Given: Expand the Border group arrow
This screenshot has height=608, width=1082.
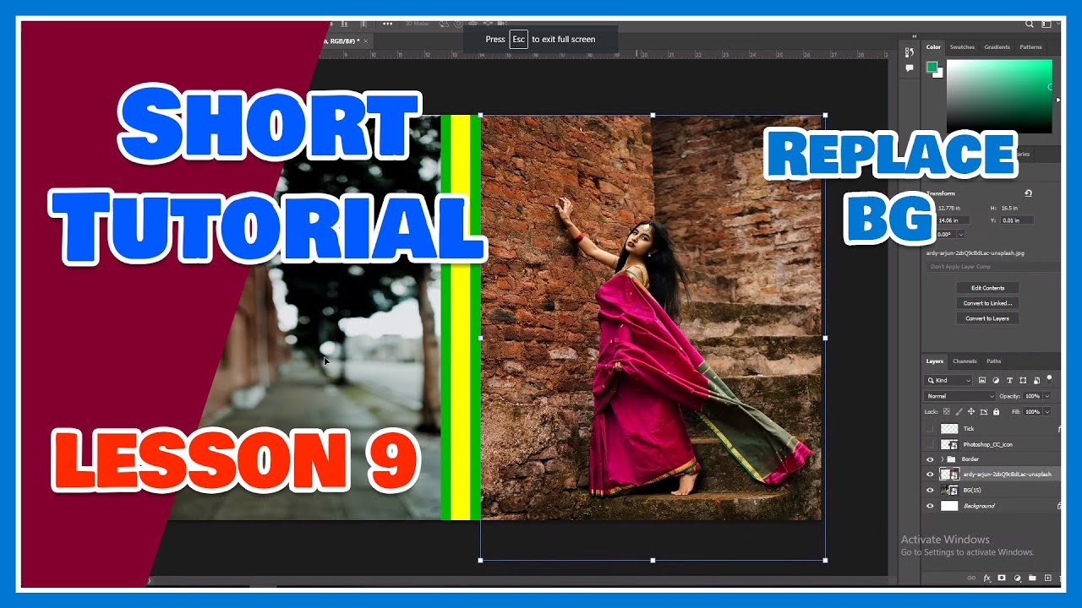Looking at the screenshot, I should pyautogui.click(x=942, y=459).
